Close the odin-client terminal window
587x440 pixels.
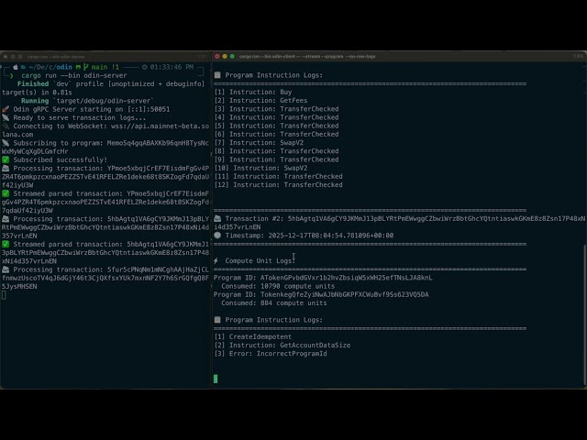(217, 57)
